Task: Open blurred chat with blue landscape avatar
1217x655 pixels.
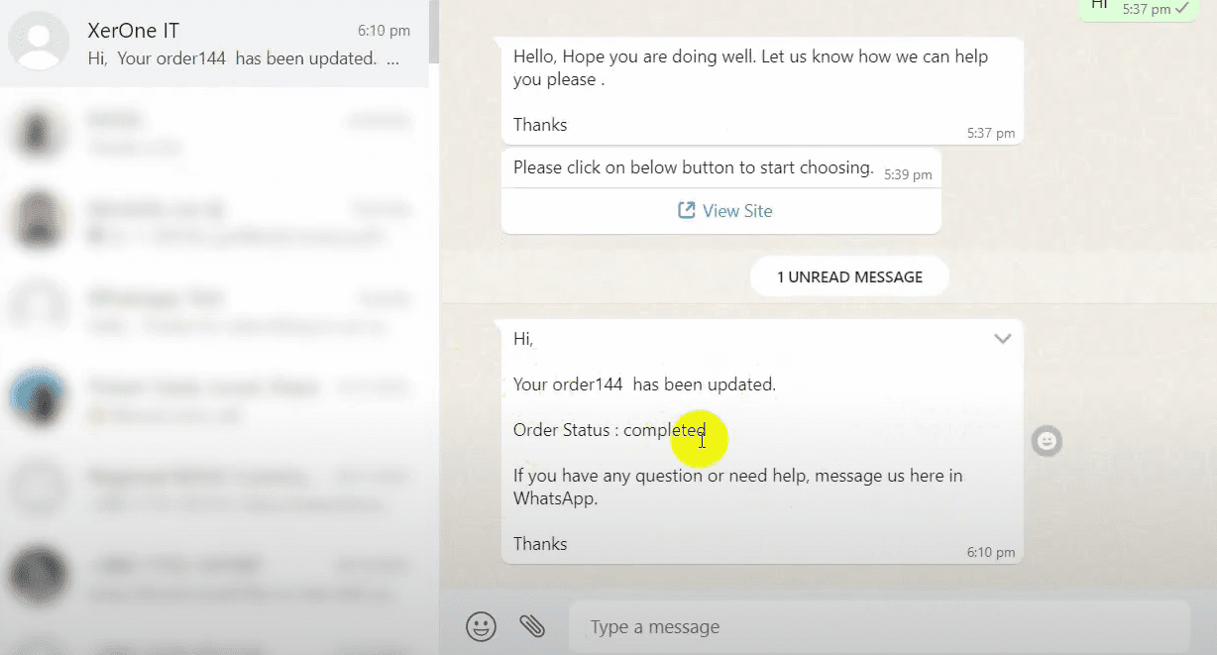Action: pyautogui.click(x=39, y=396)
